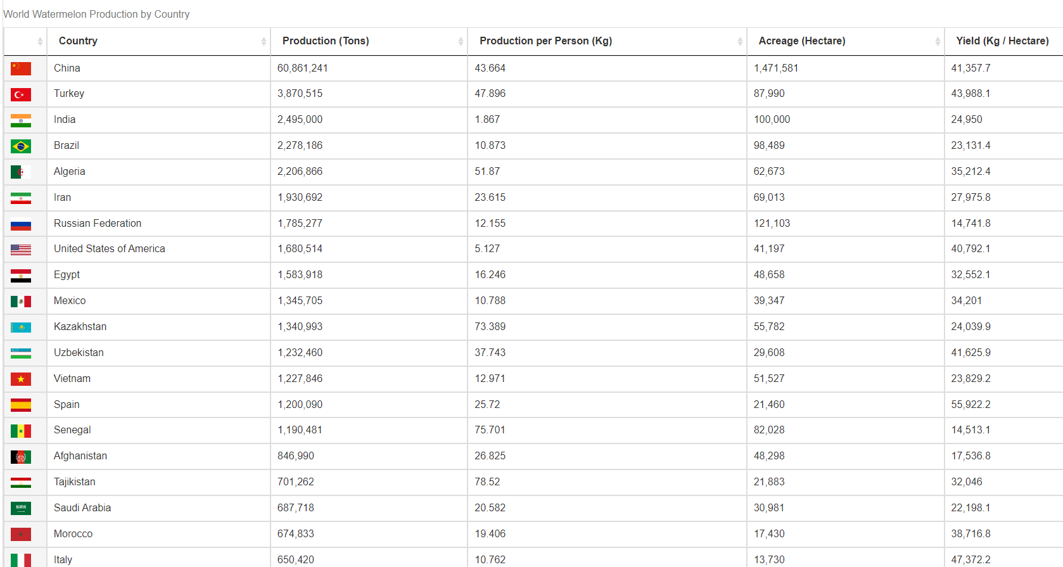Click the World Watermelon Production title
This screenshot has width=1063, height=567.
96,14
